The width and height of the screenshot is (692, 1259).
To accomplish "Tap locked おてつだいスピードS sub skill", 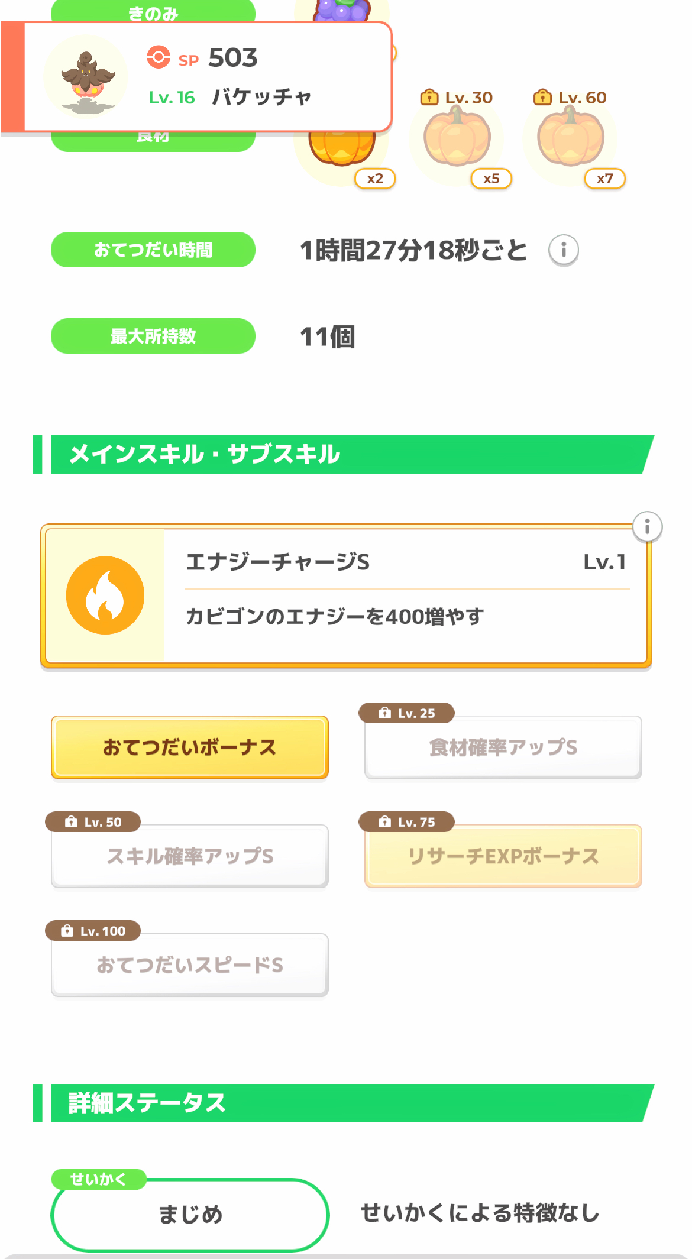I will tap(190, 965).
